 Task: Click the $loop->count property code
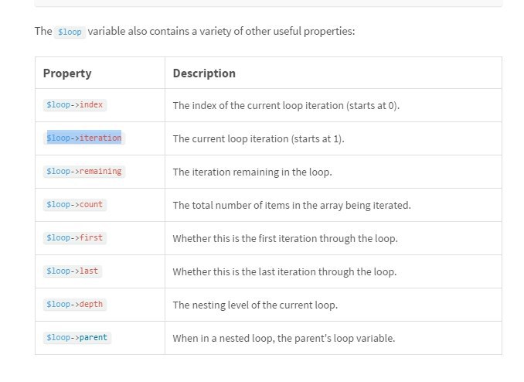click(74, 204)
